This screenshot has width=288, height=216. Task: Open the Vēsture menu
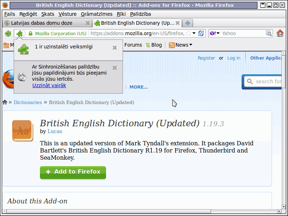(67, 14)
